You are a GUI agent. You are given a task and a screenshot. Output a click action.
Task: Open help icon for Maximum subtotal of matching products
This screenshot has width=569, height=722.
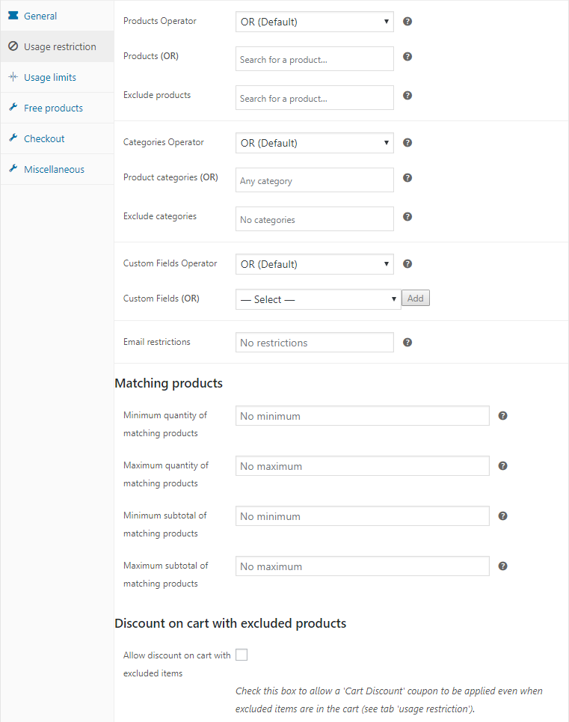[x=502, y=566]
